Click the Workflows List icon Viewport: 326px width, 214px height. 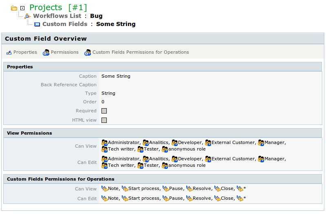[27, 16]
